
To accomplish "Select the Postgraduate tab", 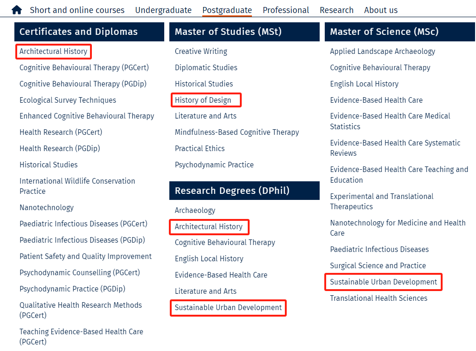I will pyautogui.click(x=227, y=10).
